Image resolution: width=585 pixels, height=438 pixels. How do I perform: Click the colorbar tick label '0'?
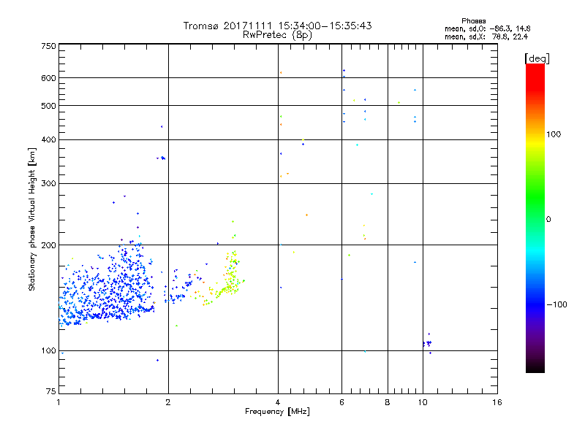click(548, 220)
